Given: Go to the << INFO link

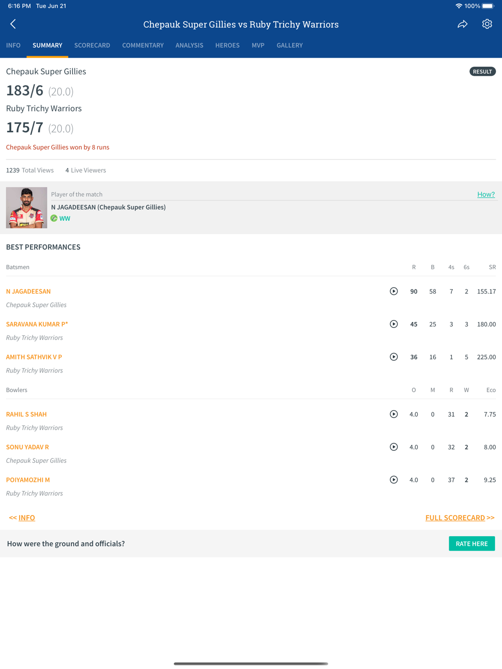Looking at the screenshot, I should point(22,518).
